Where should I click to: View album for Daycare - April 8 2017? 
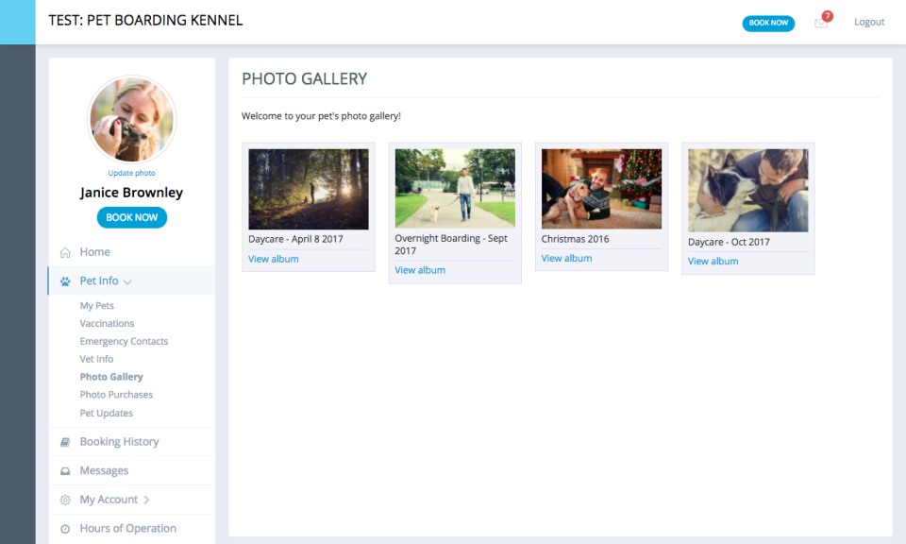(x=274, y=259)
